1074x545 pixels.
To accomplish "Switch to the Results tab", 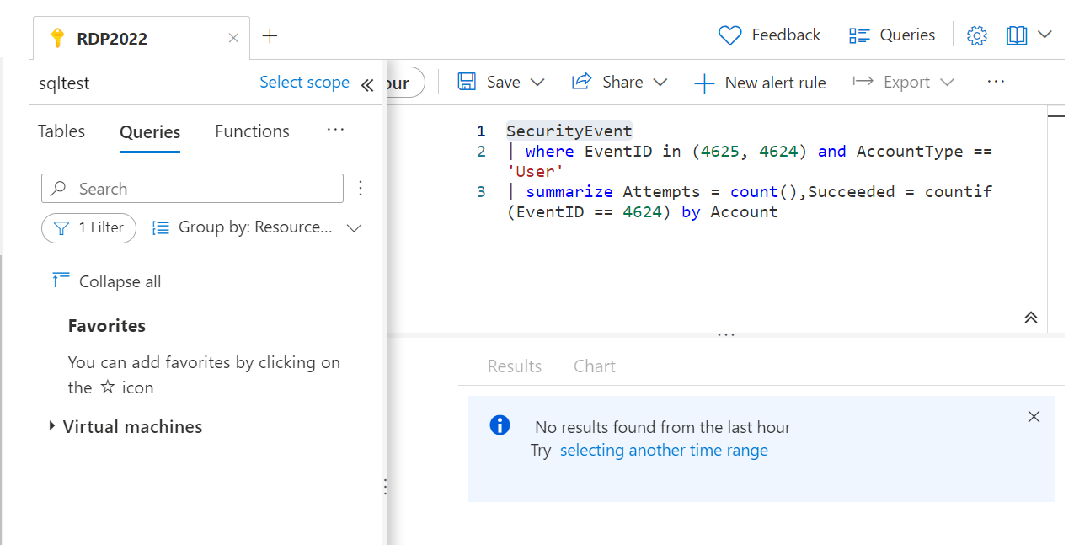I will pyautogui.click(x=515, y=366).
